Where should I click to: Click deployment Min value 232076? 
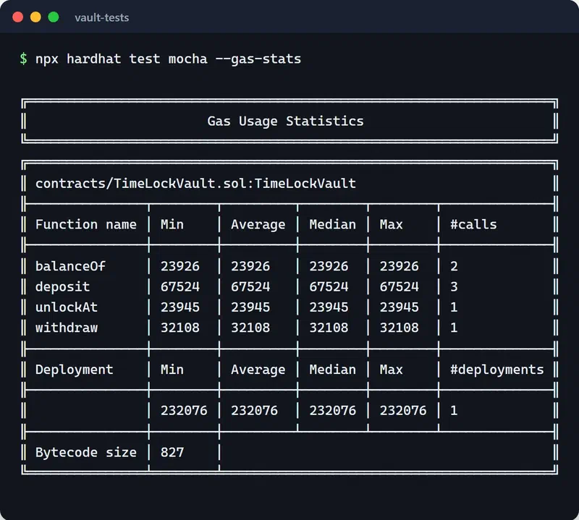[x=184, y=410]
